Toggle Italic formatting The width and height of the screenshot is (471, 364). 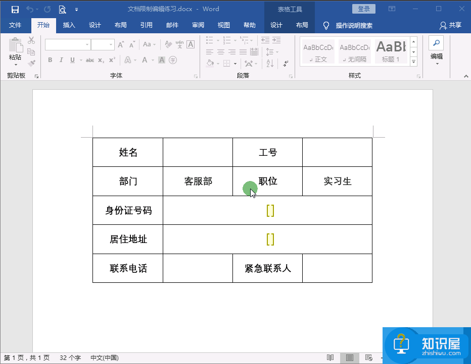coord(61,60)
